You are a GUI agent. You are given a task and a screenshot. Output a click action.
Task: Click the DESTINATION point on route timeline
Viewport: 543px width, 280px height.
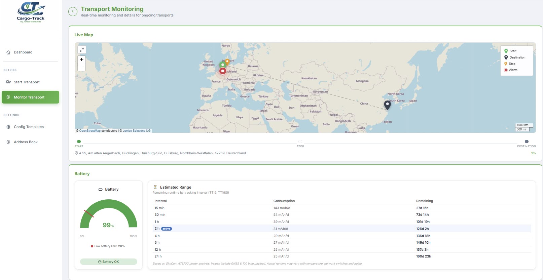tap(527, 142)
